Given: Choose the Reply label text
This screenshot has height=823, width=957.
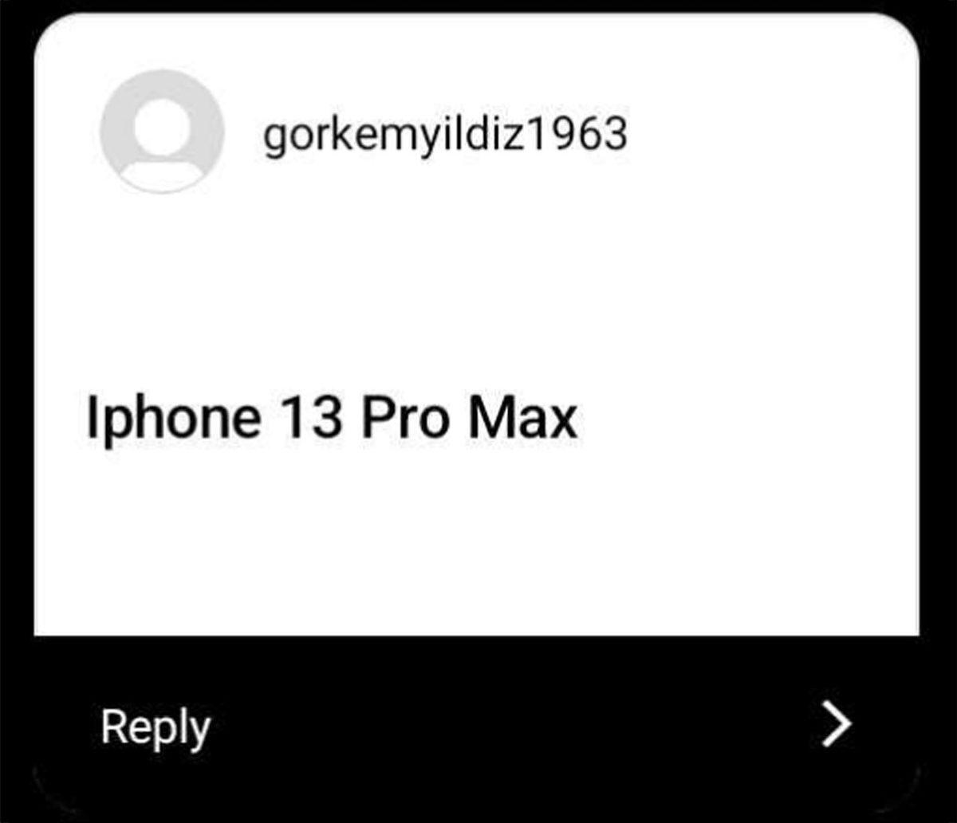Looking at the screenshot, I should [156, 727].
